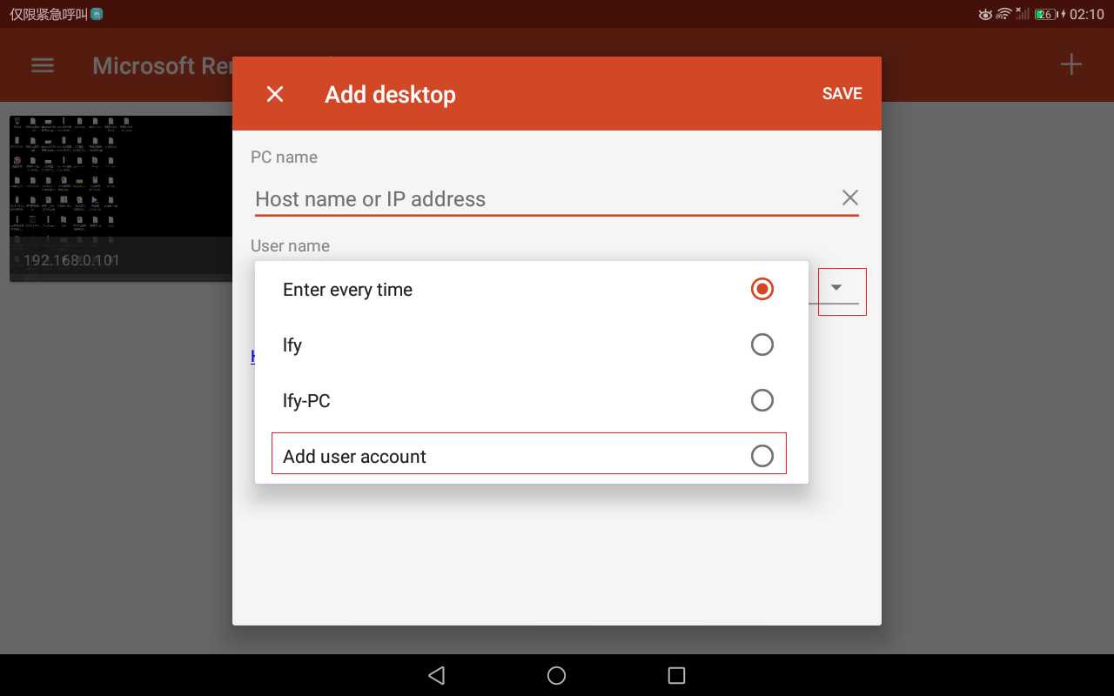1114x696 pixels.
Task: Tap the 02:10 clock in status bar
Action: tap(1087, 14)
